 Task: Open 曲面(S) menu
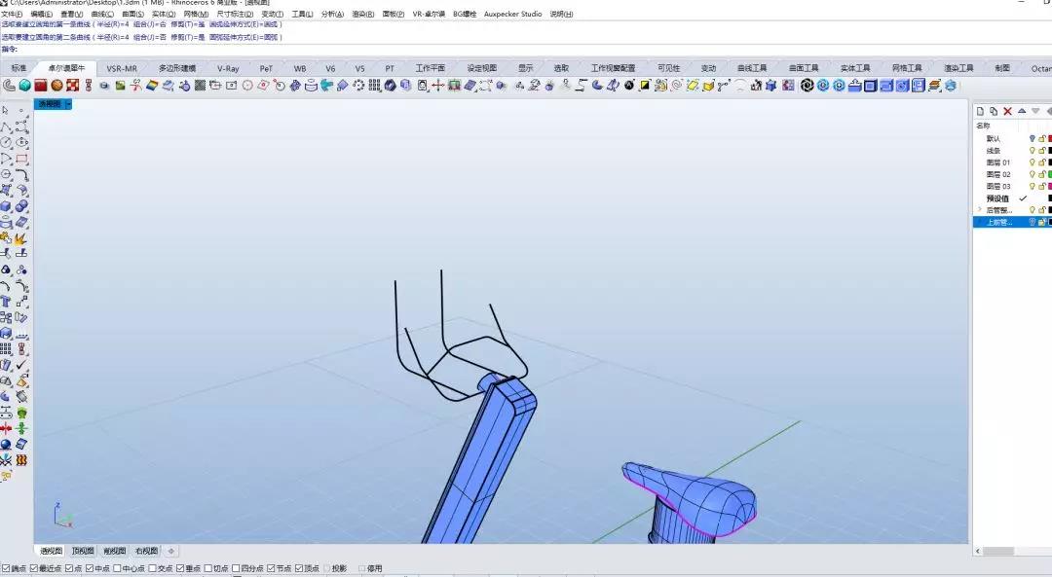tap(132, 14)
